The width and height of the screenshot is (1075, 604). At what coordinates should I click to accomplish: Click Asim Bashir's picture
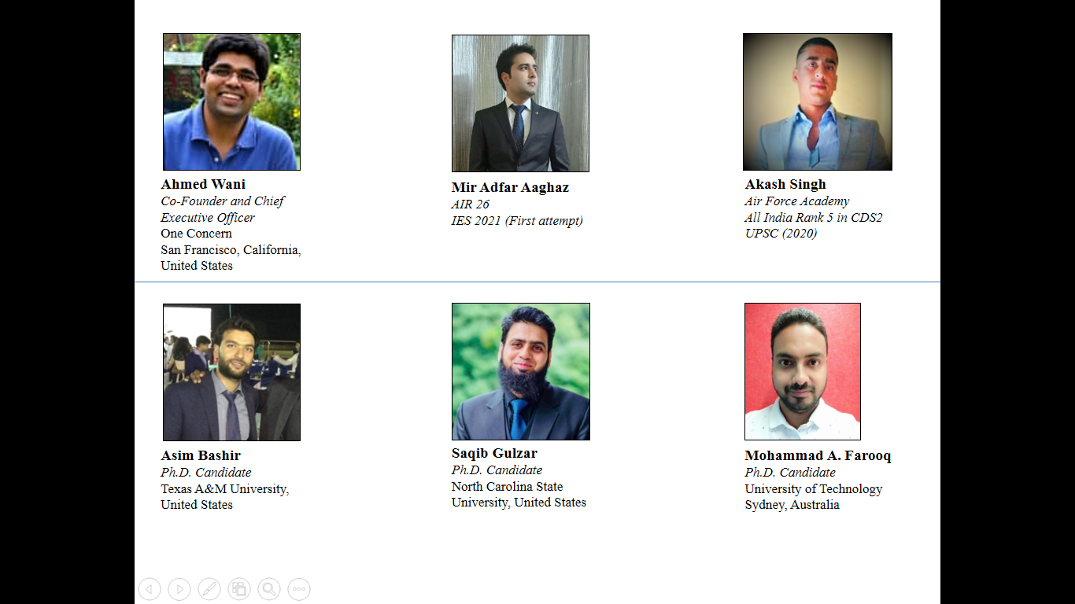click(x=231, y=372)
